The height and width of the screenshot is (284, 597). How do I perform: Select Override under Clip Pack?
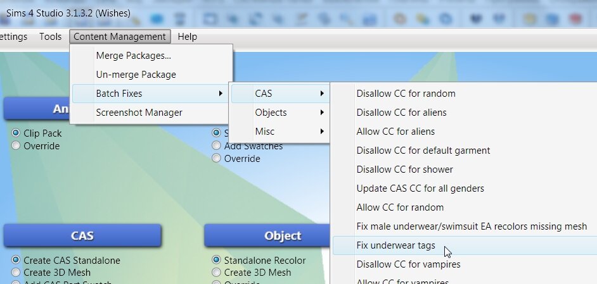pyautogui.click(x=16, y=145)
